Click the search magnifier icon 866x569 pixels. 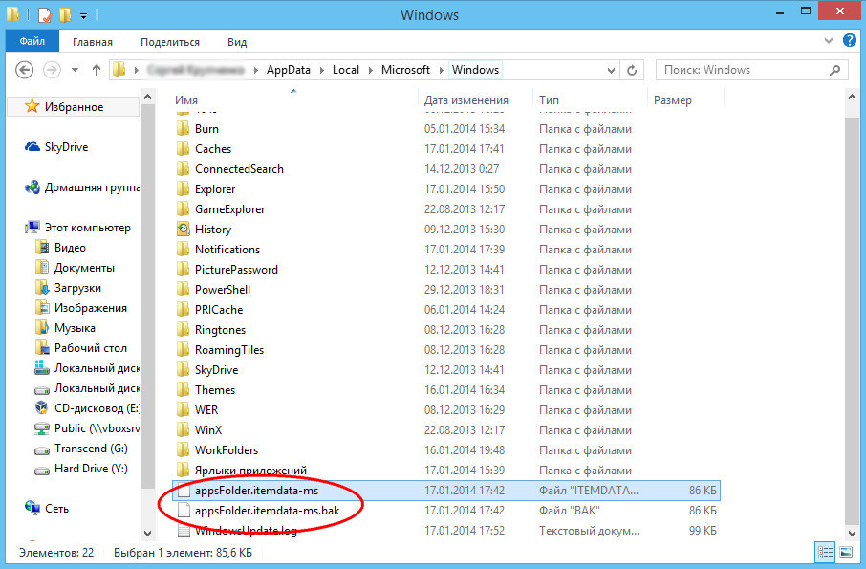pyautogui.click(x=835, y=70)
